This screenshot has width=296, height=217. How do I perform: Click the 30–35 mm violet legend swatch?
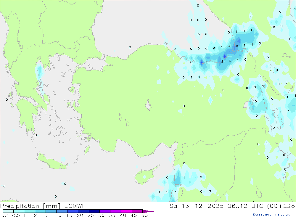[105, 211]
